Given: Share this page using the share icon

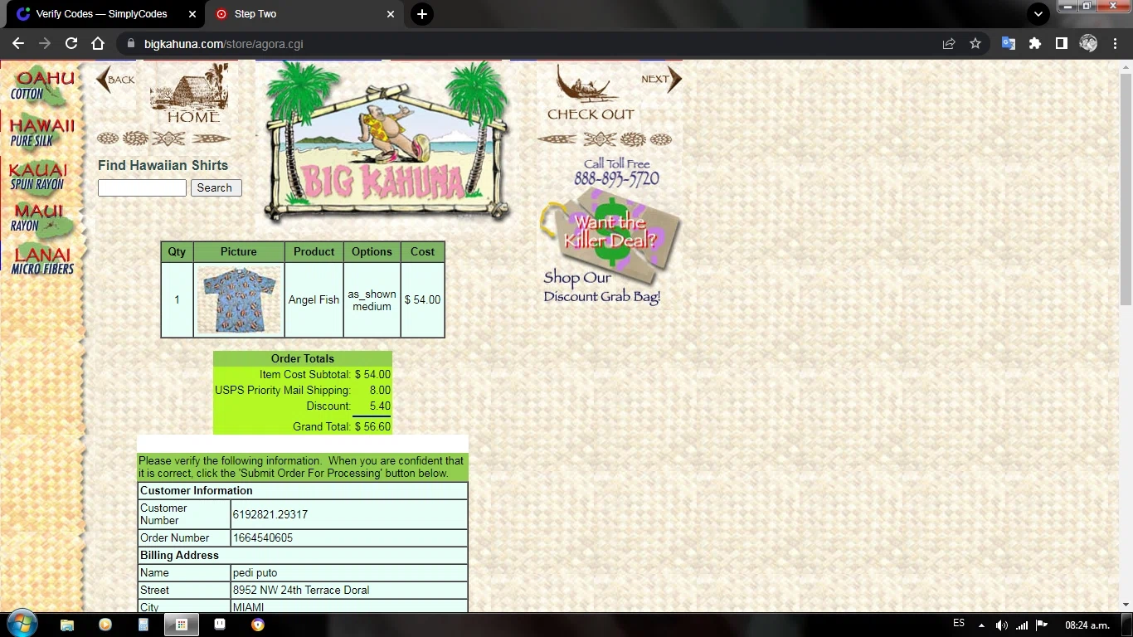Looking at the screenshot, I should (949, 43).
